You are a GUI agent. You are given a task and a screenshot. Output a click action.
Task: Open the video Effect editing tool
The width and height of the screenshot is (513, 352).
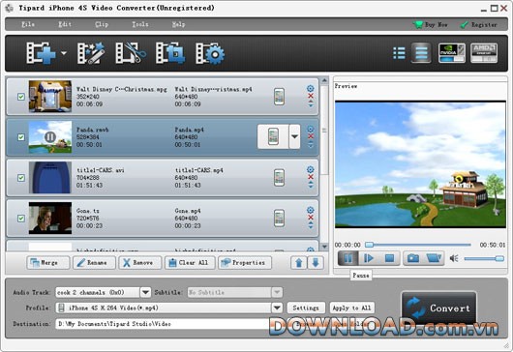coord(91,52)
